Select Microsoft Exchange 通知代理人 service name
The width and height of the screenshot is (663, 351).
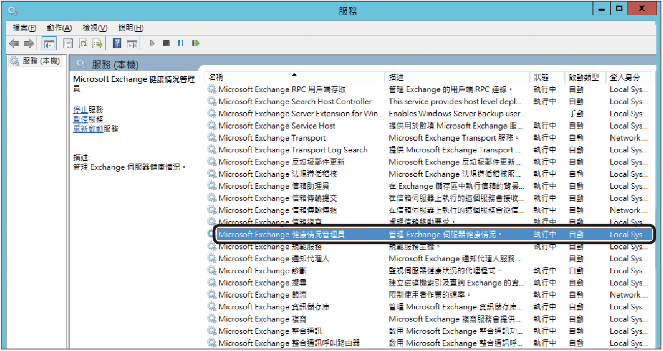(274, 259)
